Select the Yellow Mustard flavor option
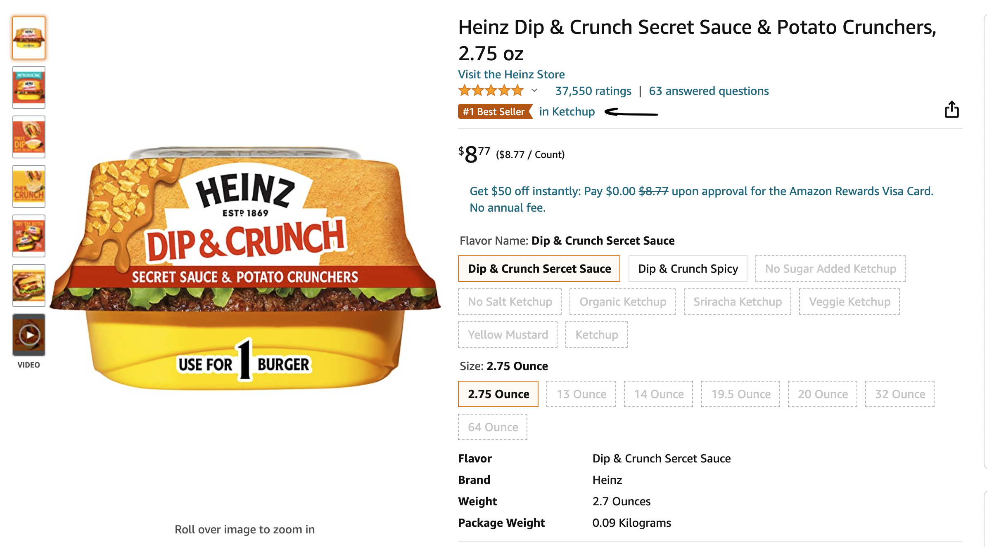987x547 pixels. point(508,335)
